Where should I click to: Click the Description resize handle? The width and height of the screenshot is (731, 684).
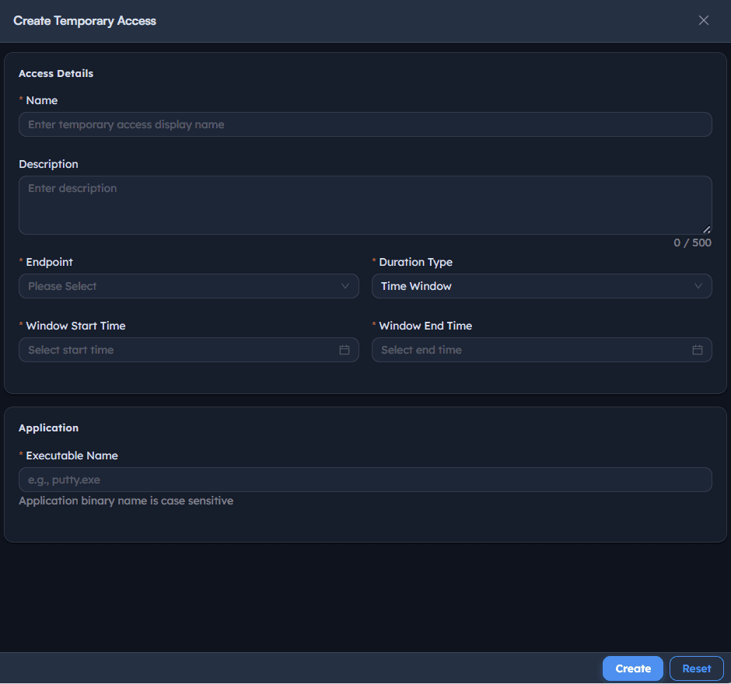pyautogui.click(x=707, y=229)
